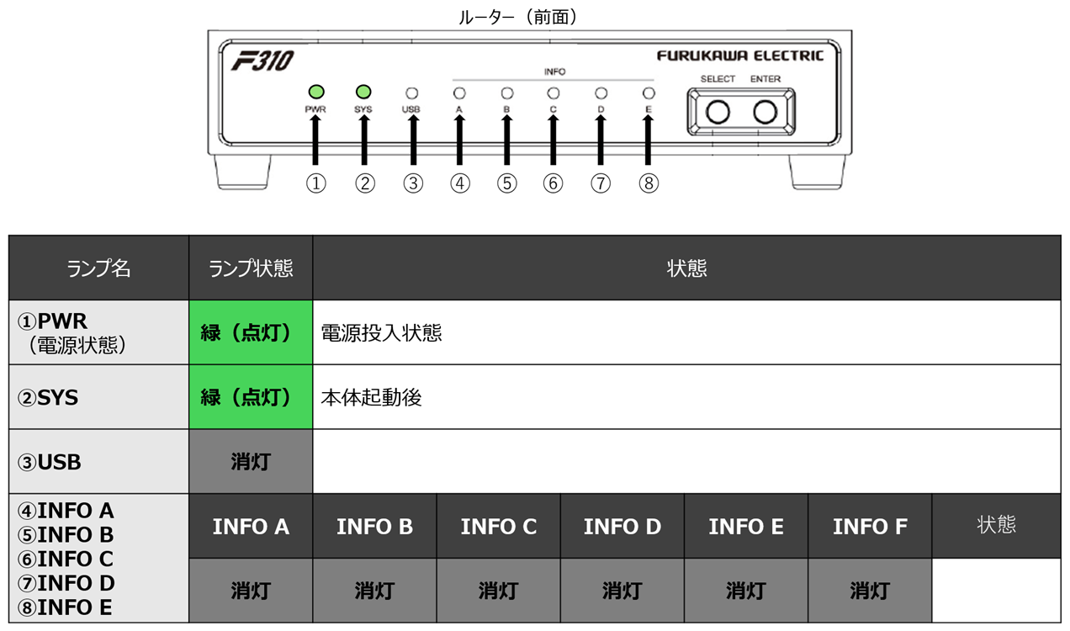Push the round SELECT button on the router

pos(718,111)
